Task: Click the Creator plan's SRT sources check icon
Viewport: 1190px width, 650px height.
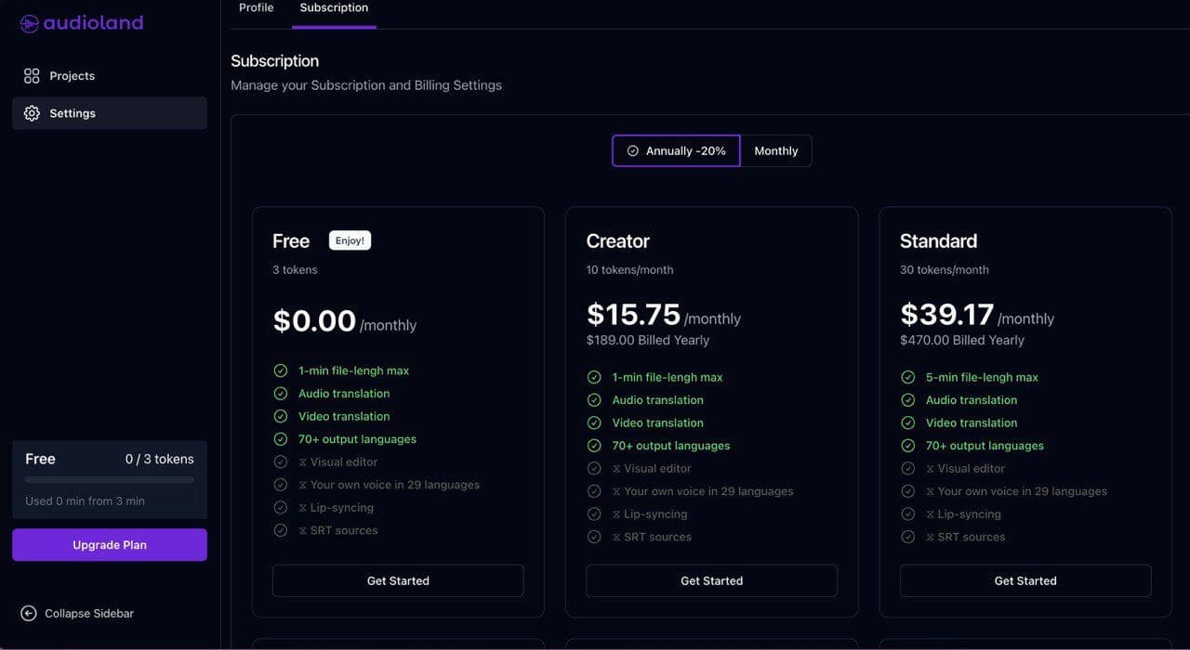Action: [594, 537]
